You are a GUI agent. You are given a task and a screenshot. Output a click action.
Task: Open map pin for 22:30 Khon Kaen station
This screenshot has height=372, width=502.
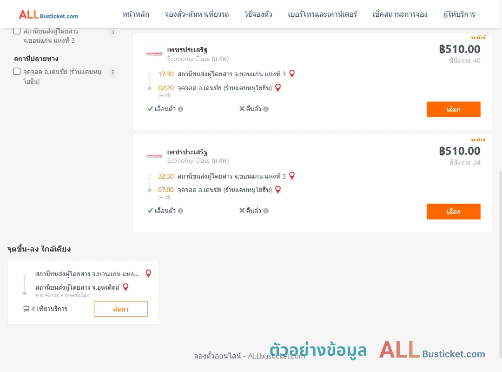291,176
